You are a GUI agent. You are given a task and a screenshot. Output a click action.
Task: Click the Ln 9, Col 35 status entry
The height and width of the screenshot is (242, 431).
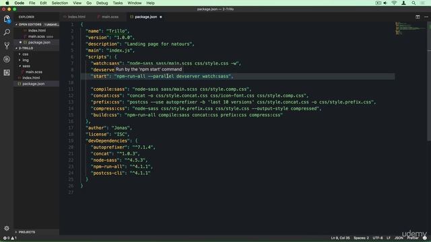[x=340, y=238]
